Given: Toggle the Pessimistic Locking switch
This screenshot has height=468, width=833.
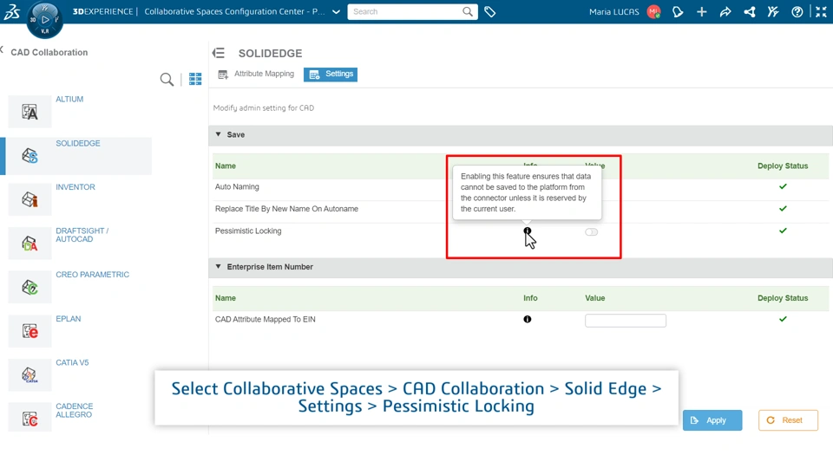Looking at the screenshot, I should tap(592, 232).
